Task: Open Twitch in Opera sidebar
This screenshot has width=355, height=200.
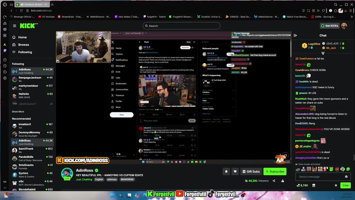Action: click(5, 51)
